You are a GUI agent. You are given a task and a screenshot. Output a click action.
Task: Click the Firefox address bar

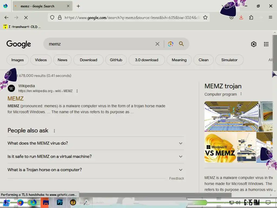coord(133,18)
